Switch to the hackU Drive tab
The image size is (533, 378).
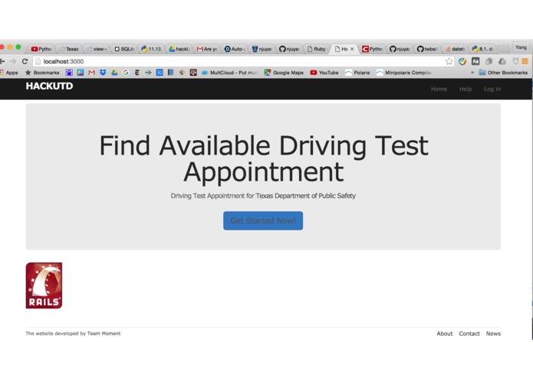(179, 49)
